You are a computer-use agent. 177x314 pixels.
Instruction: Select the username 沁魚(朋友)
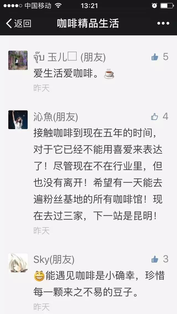click(x=56, y=117)
